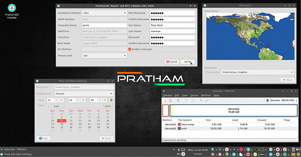Open the GParted menu
Viewport: 301px width, 157px height.
coord(167,96)
